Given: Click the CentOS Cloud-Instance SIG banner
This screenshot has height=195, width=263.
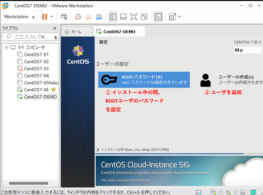Looking at the screenshot, I should [x=179, y=171].
